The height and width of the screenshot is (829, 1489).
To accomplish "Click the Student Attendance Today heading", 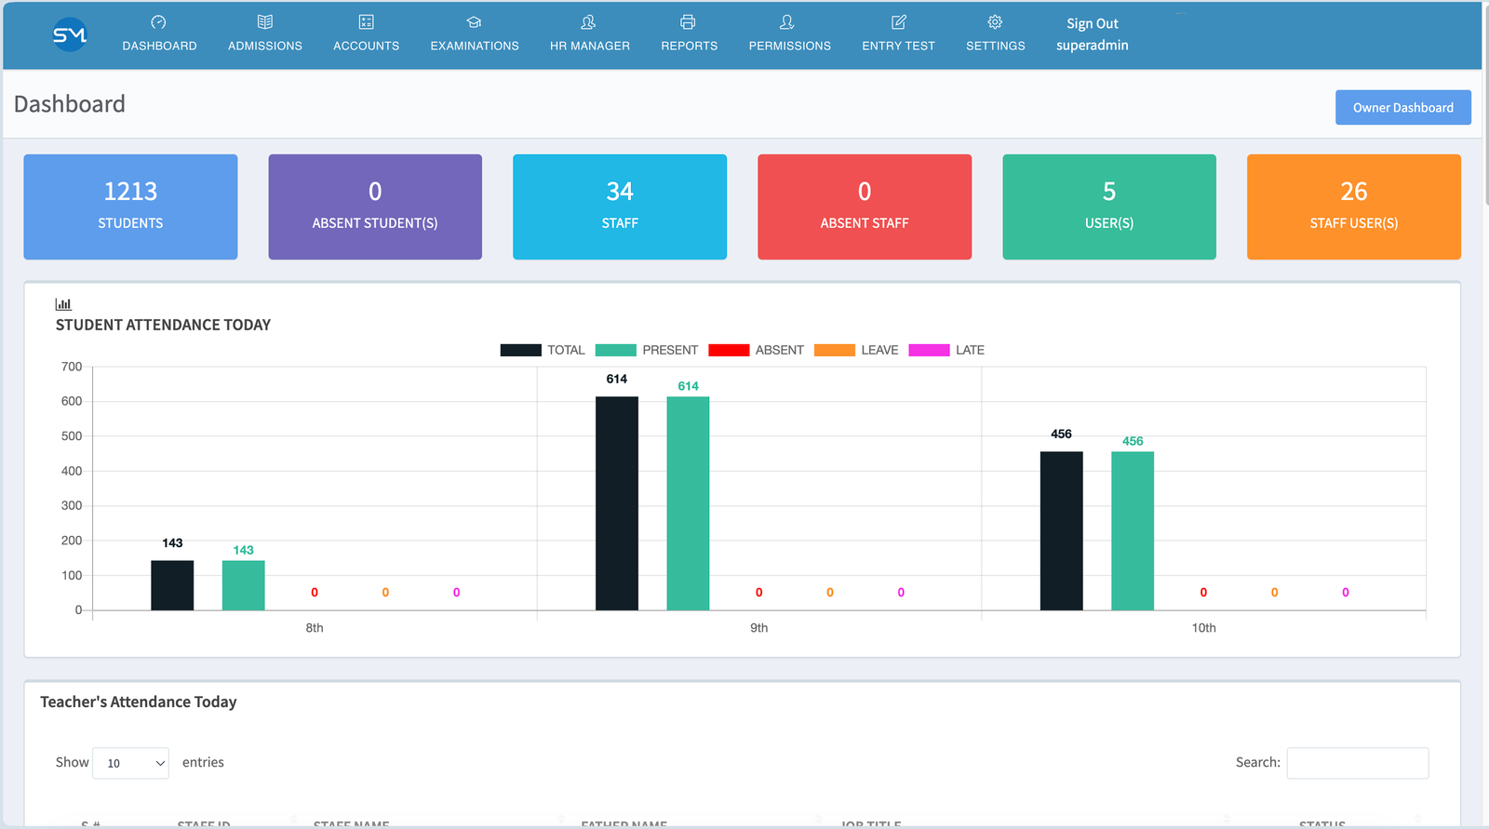I will coord(163,325).
